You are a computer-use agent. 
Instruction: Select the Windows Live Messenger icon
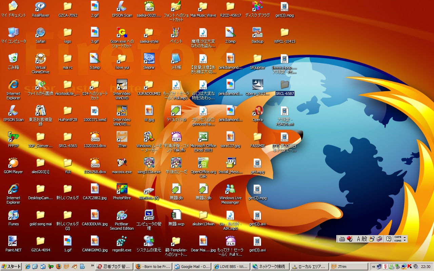click(x=230, y=194)
